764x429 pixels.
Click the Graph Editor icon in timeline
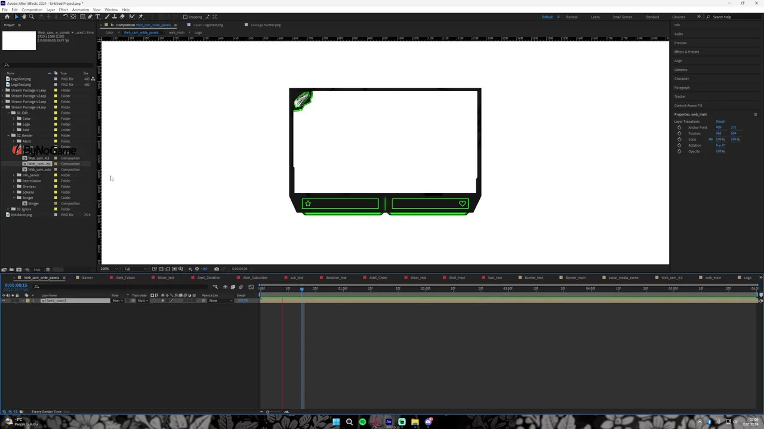251,287
